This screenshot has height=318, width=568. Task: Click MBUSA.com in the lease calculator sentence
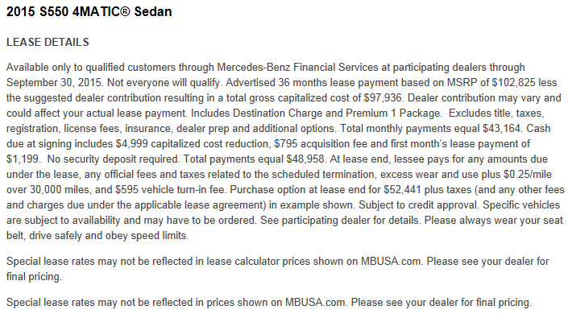(x=391, y=261)
